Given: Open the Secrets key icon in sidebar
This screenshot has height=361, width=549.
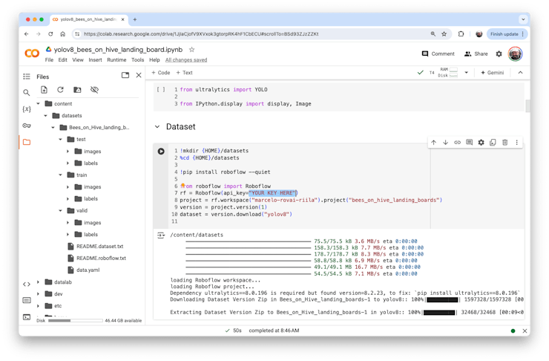Looking at the screenshot, I should [27, 126].
